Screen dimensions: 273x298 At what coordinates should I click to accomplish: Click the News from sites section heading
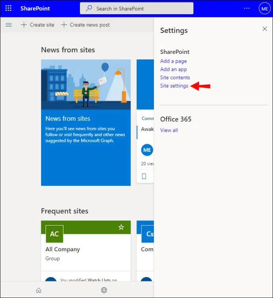point(68,50)
